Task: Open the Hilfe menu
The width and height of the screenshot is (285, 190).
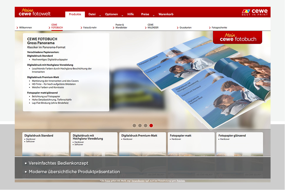Action: coord(130,14)
